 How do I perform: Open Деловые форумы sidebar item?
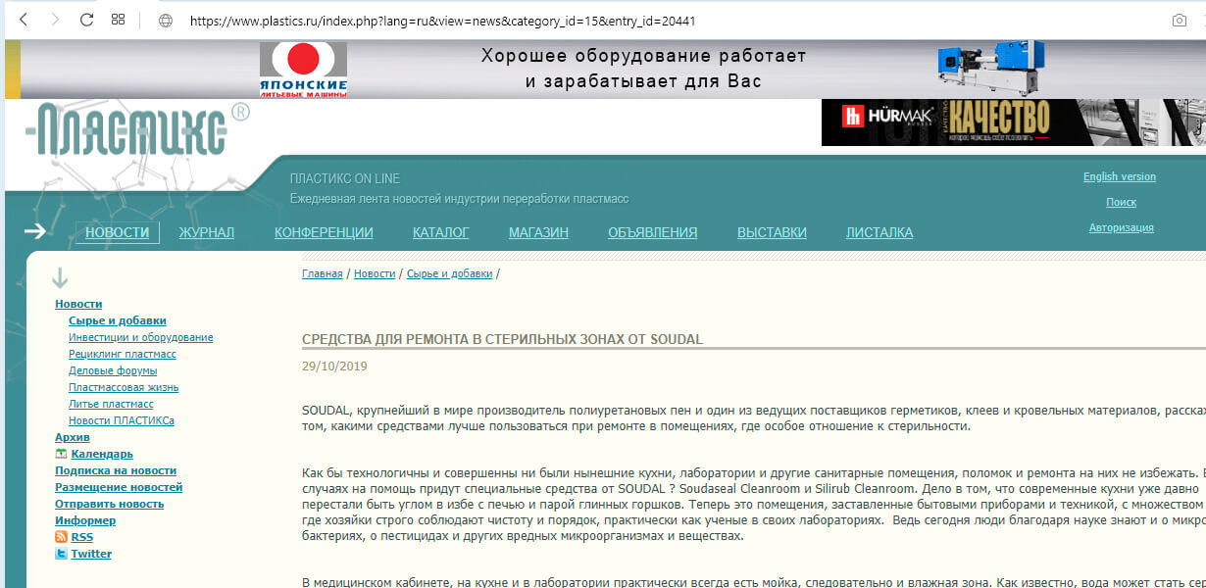pos(113,370)
